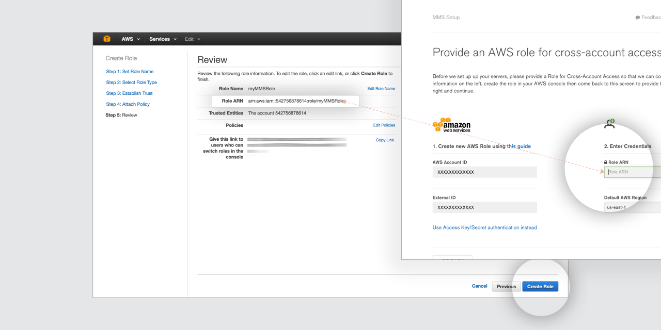Open the Edit dropdown in navbar
661x330 pixels.
[193, 39]
